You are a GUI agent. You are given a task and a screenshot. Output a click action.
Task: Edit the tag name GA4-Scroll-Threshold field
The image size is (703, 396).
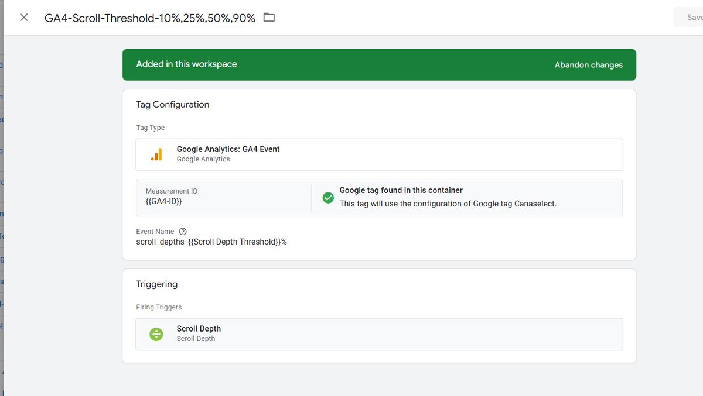150,18
